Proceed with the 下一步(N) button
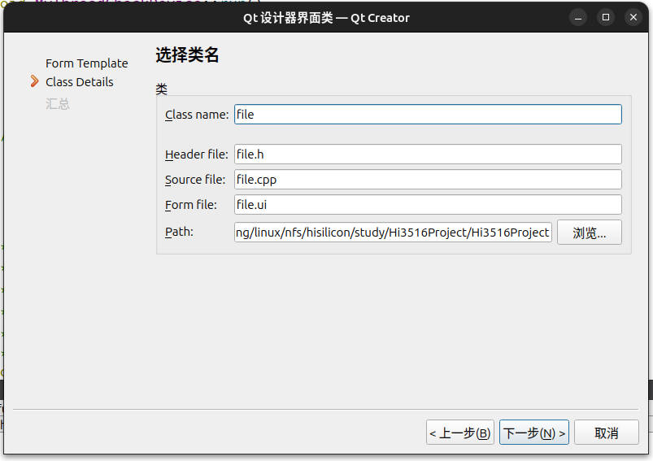Screen dimensions: 653x461 click(533, 433)
